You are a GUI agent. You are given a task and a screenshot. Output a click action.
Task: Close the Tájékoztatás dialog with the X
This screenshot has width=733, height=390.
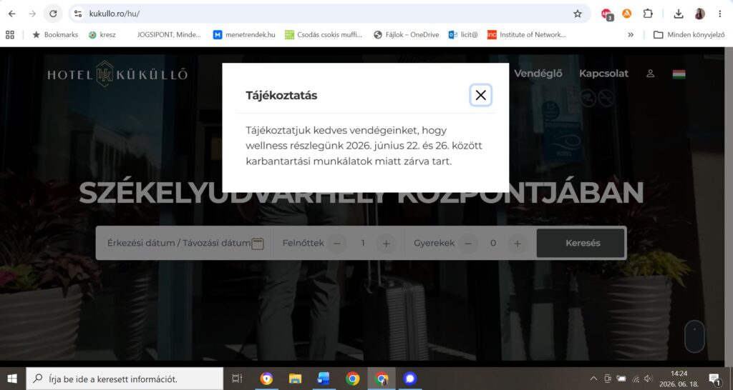[480, 95]
